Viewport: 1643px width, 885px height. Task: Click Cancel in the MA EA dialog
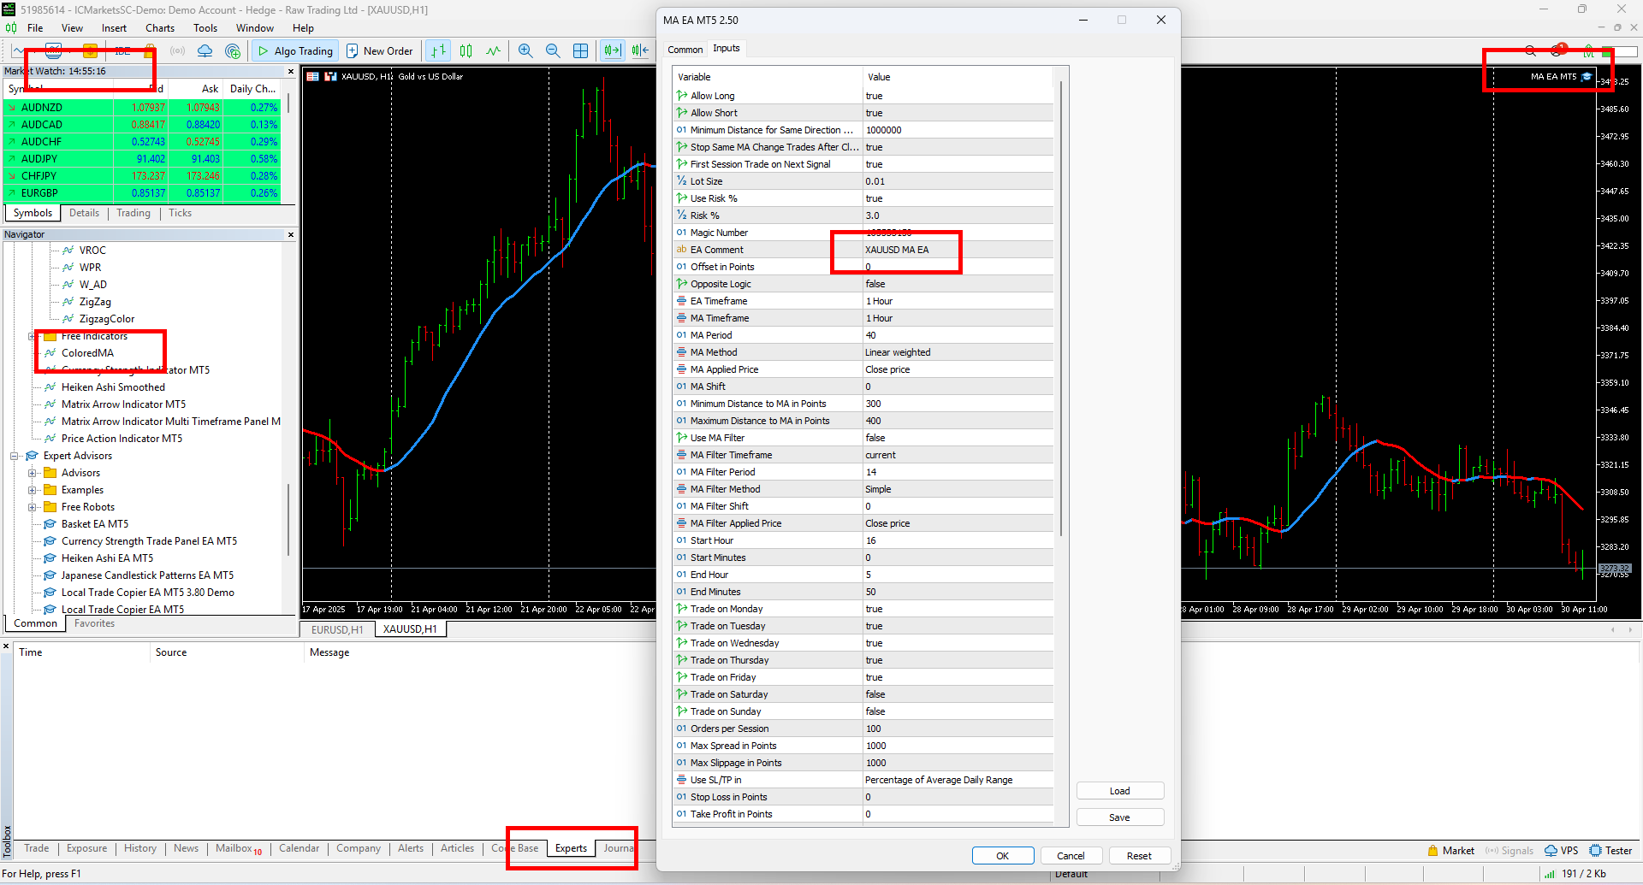tap(1071, 856)
